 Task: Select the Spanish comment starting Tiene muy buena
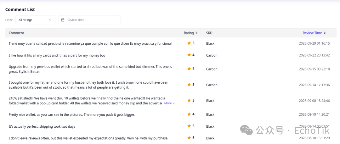pos(90,43)
